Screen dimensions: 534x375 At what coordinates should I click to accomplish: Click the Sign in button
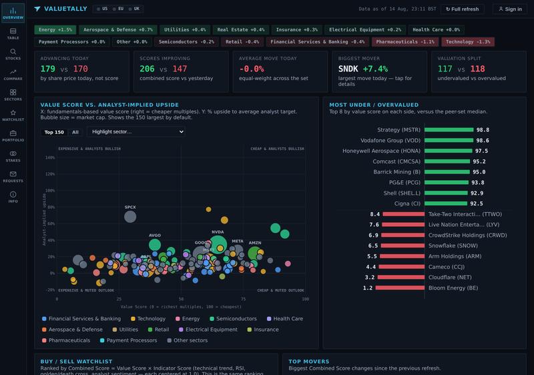[510, 9]
